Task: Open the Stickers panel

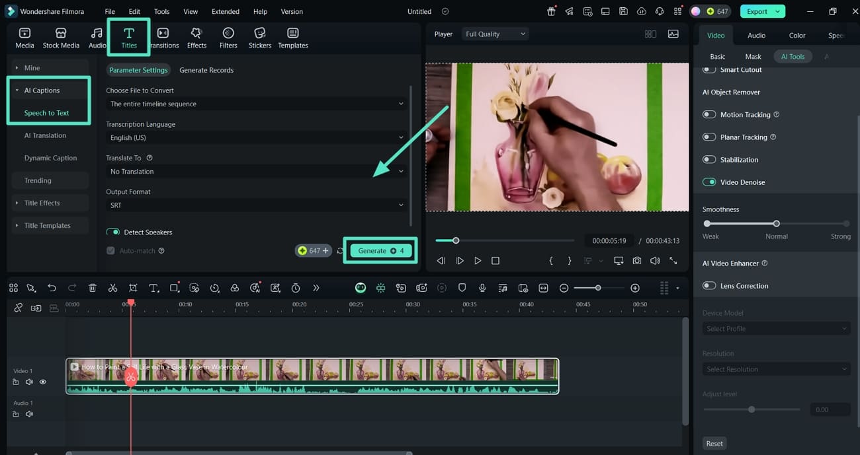Action: pos(260,38)
